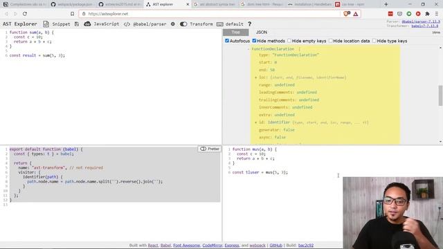Click 'type: "FunctionDeclaration"' row

289,55
